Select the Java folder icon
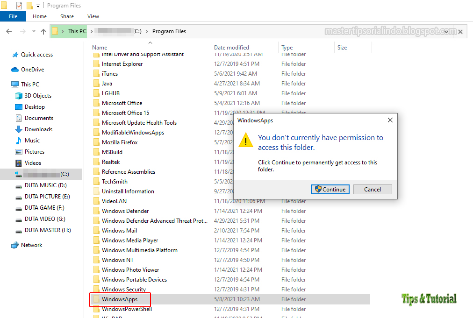This screenshot has width=473, height=318. pyautogui.click(x=96, y=83)
